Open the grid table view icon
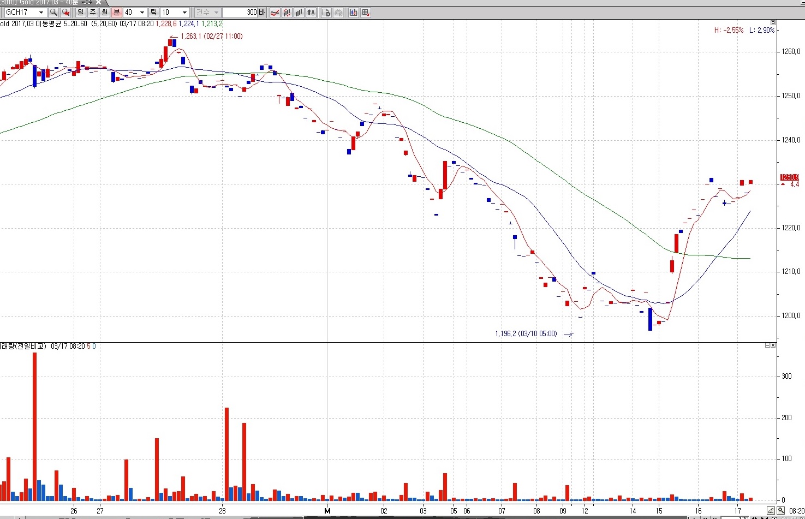 coord(366,12)
